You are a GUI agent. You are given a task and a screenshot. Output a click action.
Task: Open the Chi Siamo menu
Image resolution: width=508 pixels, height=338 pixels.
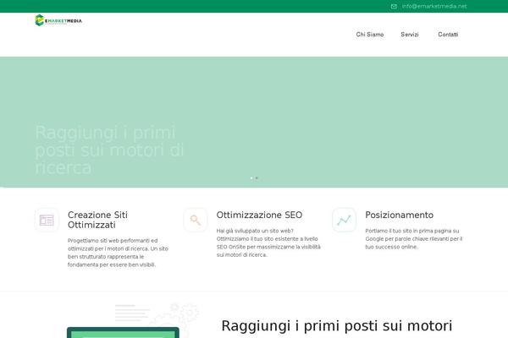tap(370, 35)
